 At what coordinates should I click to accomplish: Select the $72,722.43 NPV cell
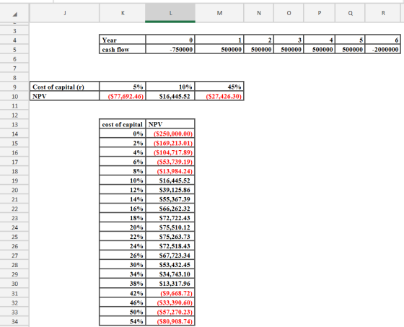point(170,218)
